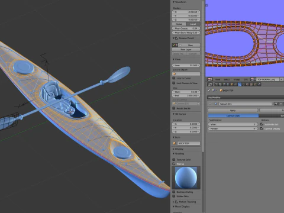This screenshot has width=284, height=213.
Task: Collapse the 3D Cursor panel
Action: click(x=173, y=114)
